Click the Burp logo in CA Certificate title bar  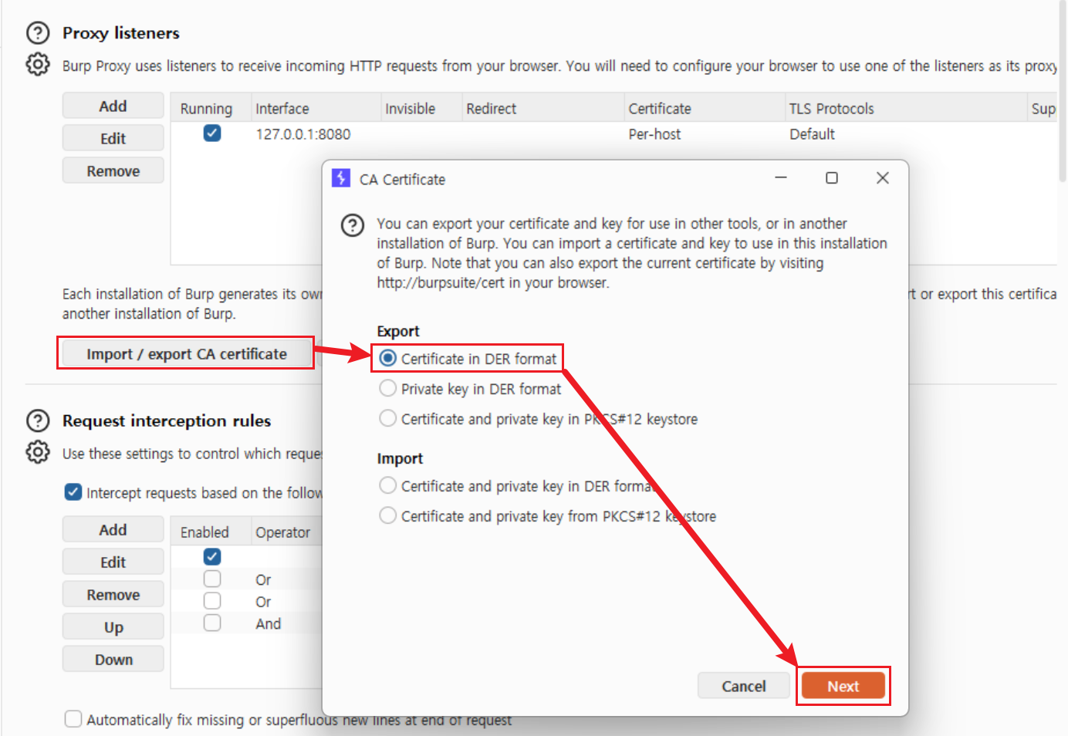click(341, 178)
